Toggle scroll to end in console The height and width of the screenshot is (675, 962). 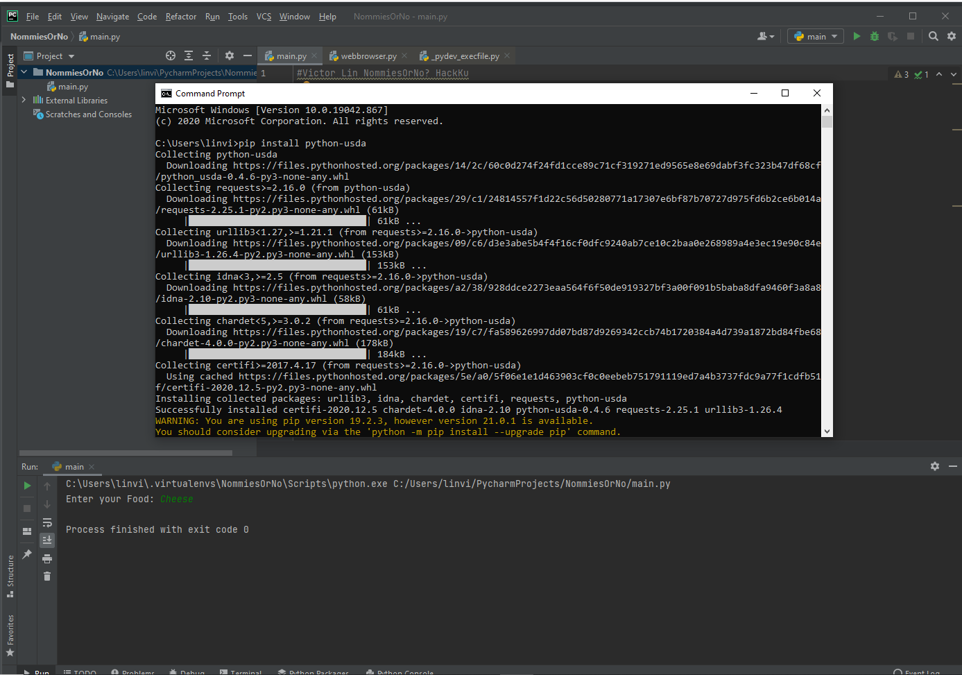coord(47,540)
